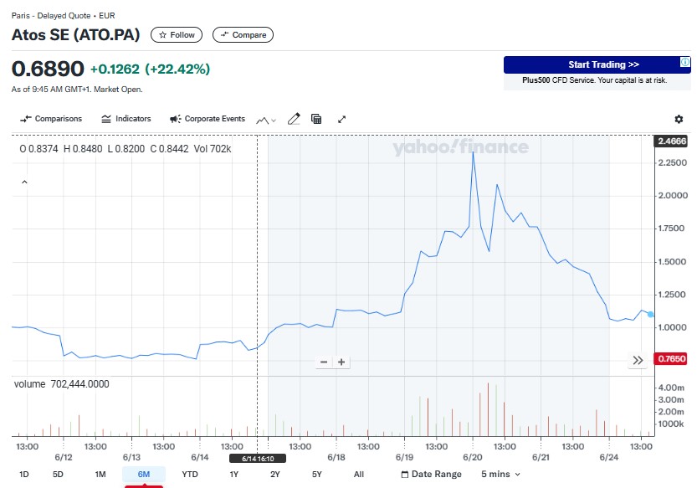Click the ad info icon
697x488 pixels.
tap(685, 62)
